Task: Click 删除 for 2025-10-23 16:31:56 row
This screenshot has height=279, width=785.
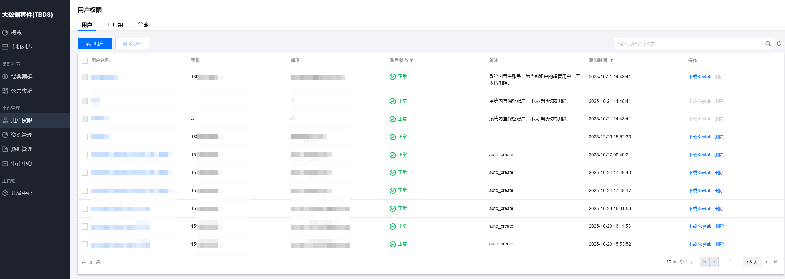Action: click(719, 209)
